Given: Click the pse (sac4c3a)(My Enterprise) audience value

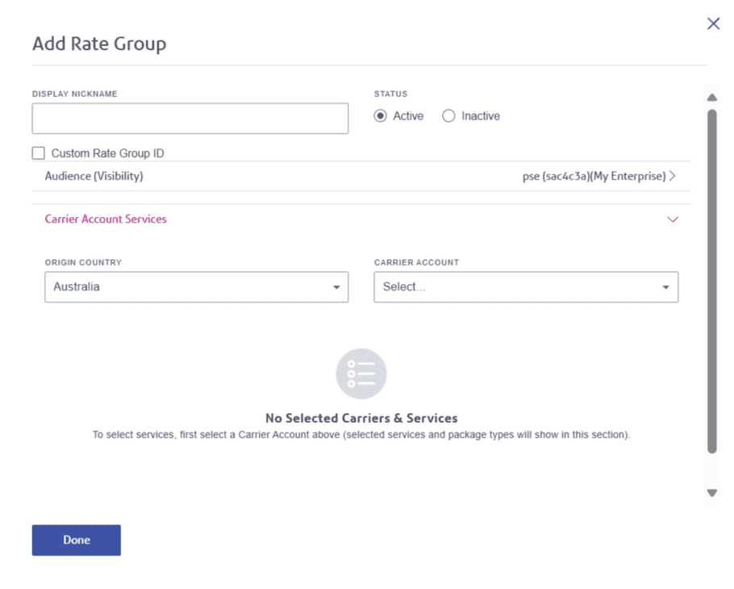Looking at the screenshot, I should pyautogui.click(x=594, y=176).
